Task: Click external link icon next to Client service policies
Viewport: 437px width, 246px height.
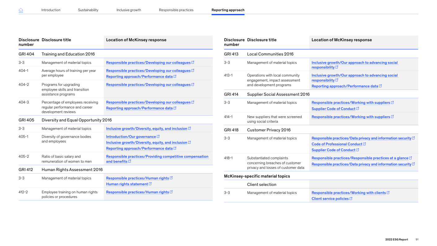Action: (351, 199)
